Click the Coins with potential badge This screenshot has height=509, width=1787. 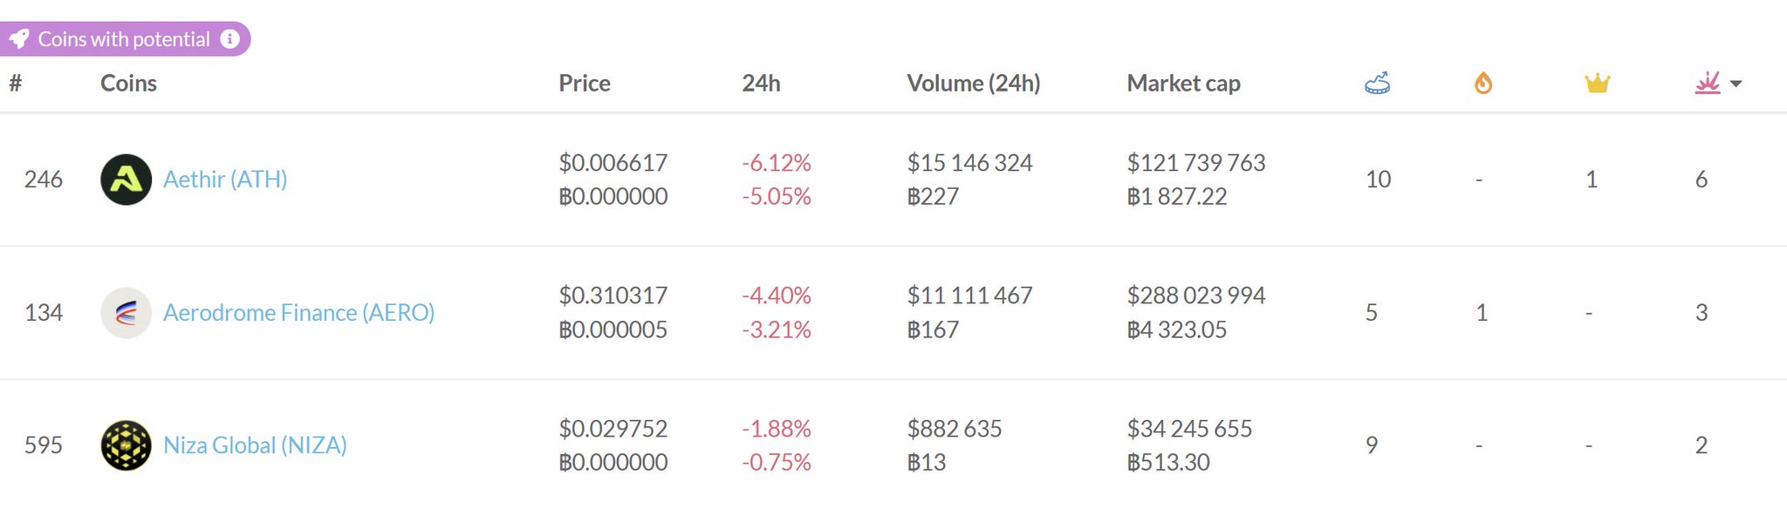click(124, 39)
